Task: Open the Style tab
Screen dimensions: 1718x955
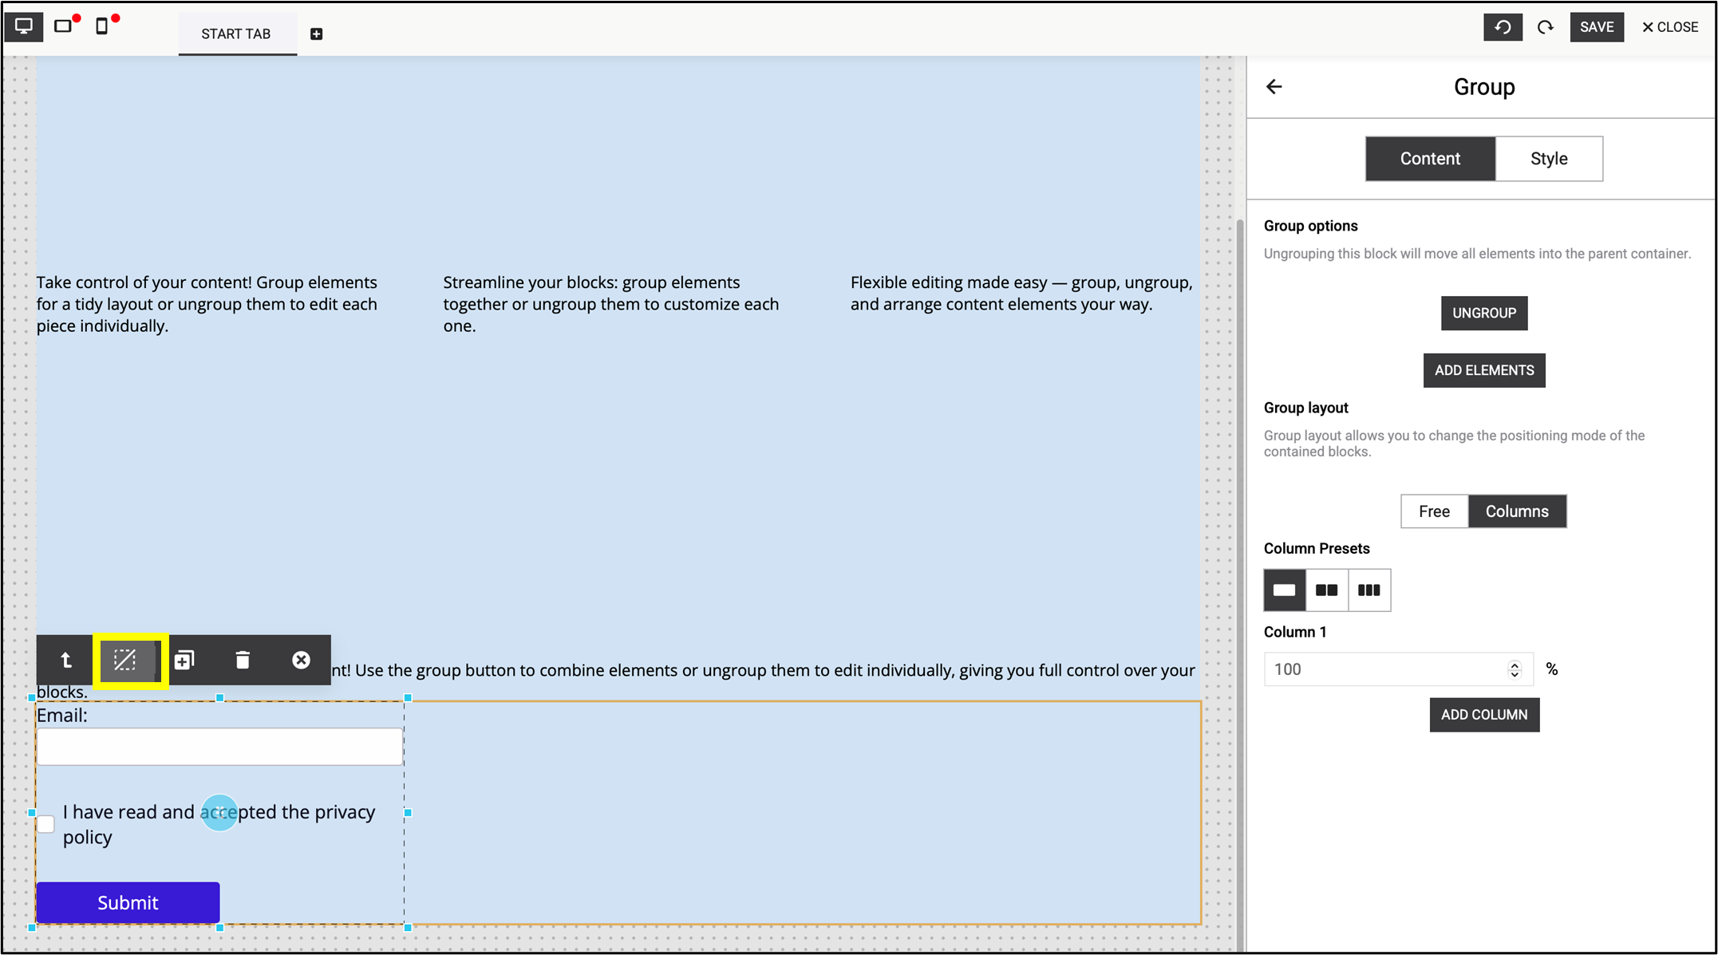Action: pos(1548,159)
